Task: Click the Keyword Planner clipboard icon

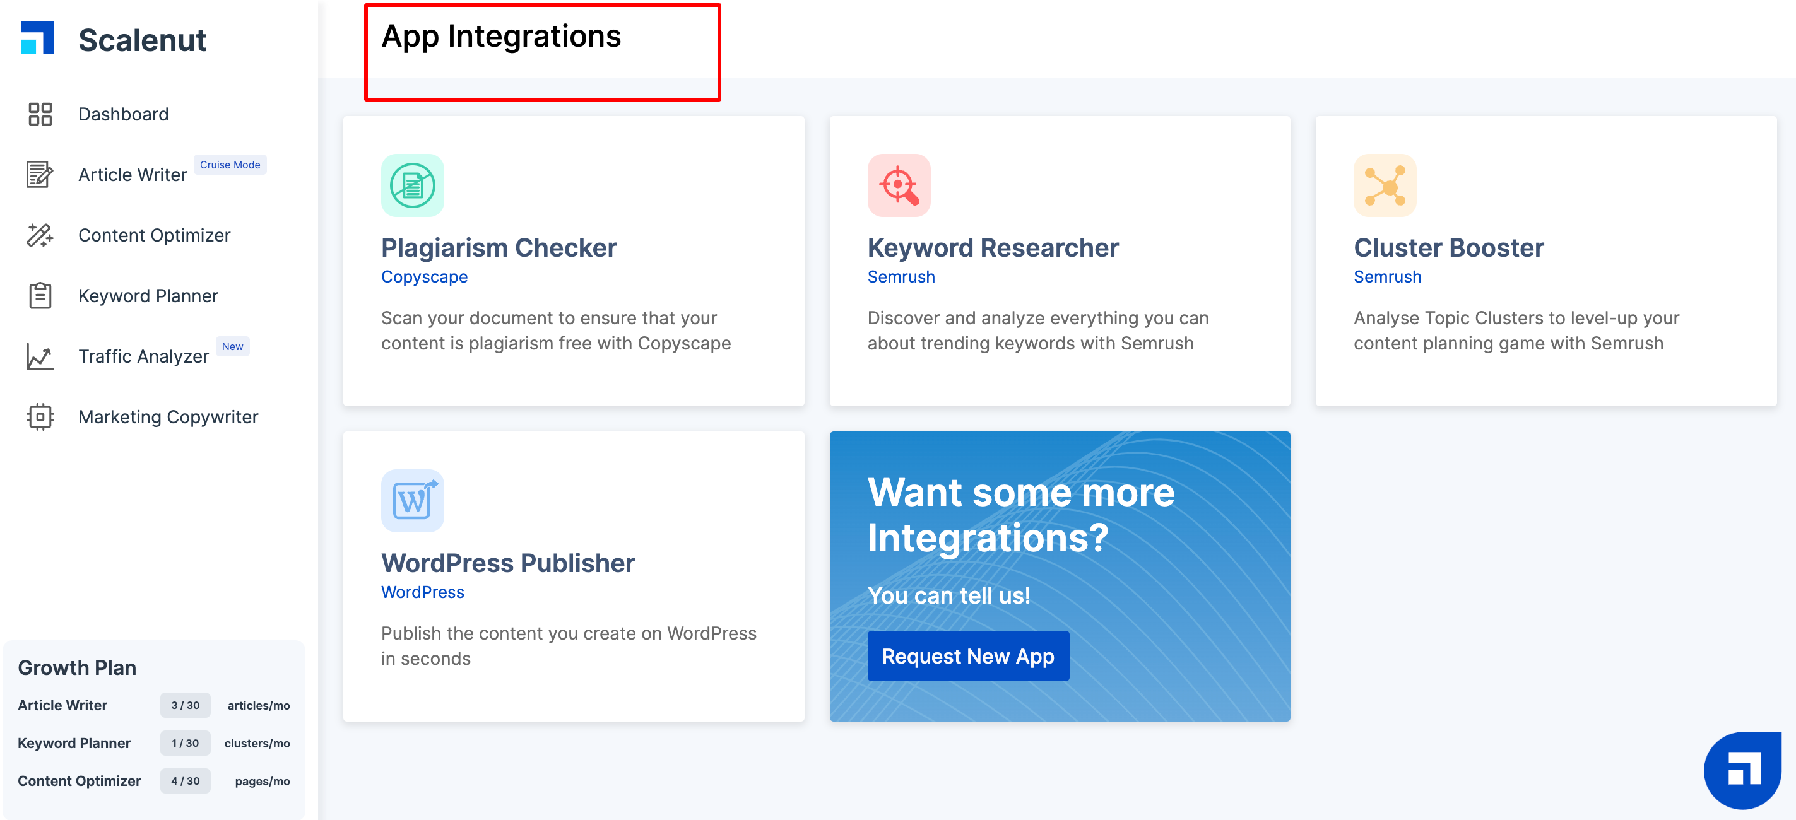Action: pos(40,296)
